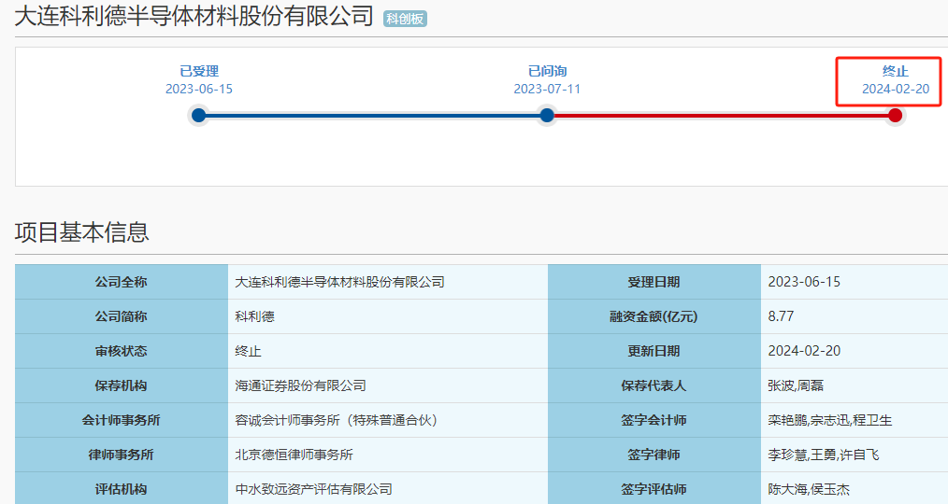The height and width of the screenshot is (504, 948).
Task: Click the 公司简称 header cell
Action: (121, 316)
